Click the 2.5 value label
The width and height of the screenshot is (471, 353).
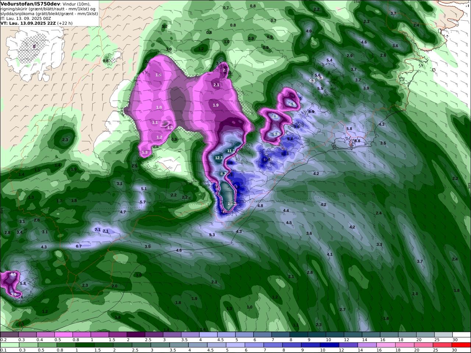(x=134, y=166)
